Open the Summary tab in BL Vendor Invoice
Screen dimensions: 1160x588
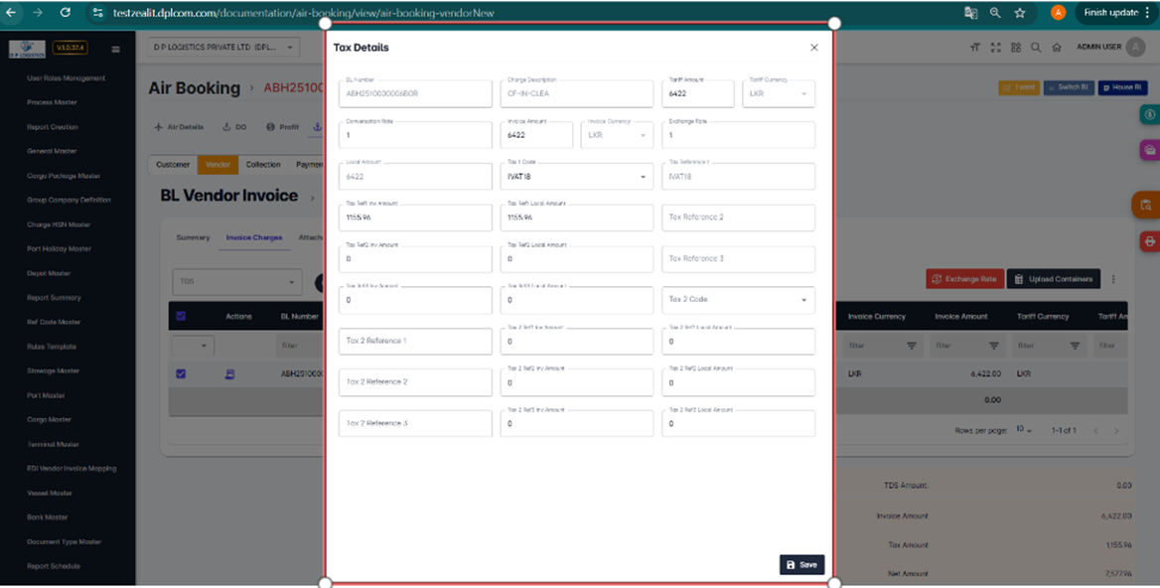(193, 237)
